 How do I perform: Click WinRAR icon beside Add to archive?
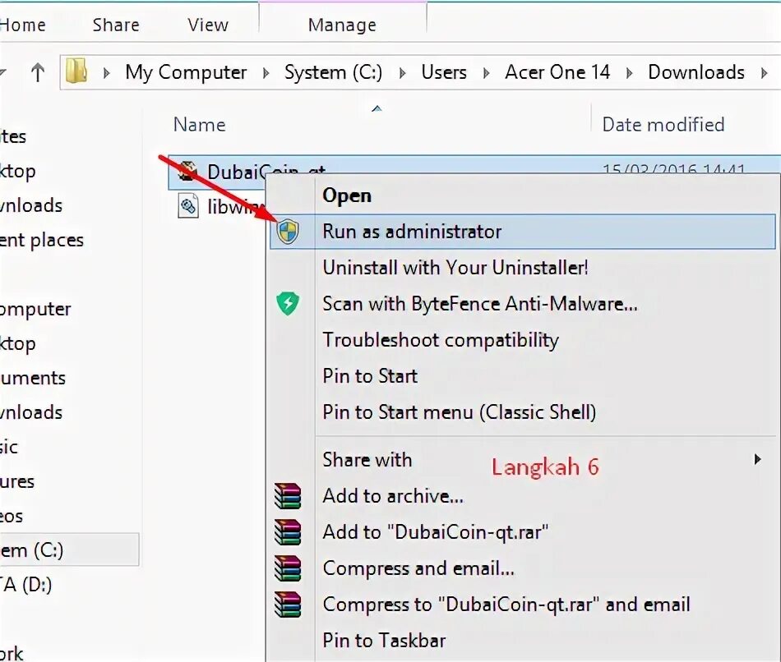click(288, 496)
